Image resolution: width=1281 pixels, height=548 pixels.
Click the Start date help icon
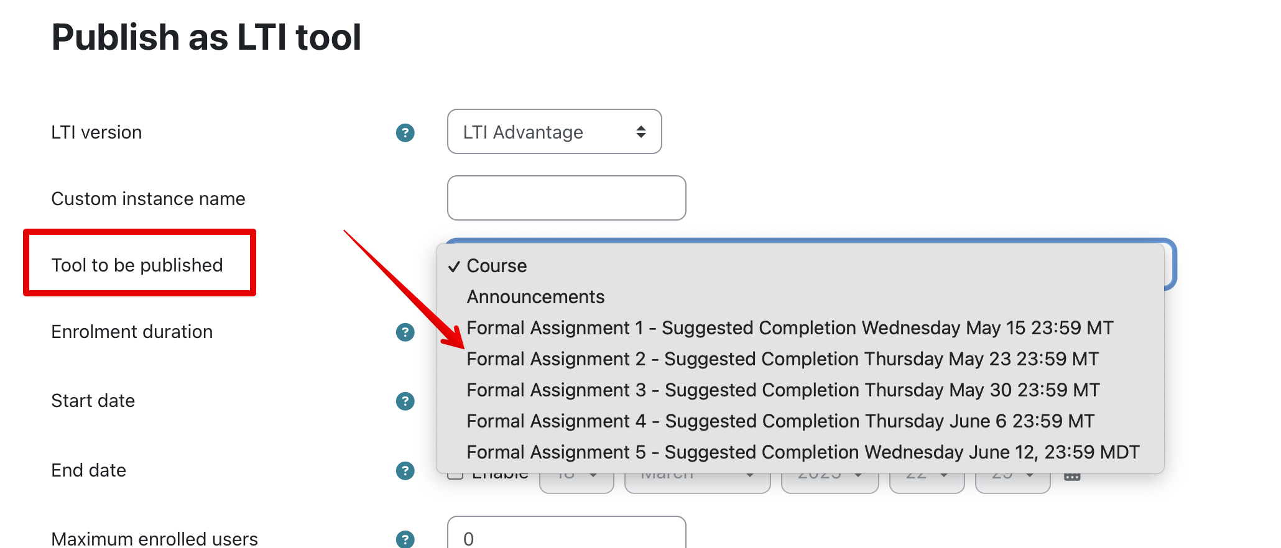(x=405, y=401)
